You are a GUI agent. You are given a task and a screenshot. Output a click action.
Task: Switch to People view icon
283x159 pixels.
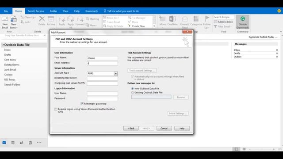click(x=22, y=143)
